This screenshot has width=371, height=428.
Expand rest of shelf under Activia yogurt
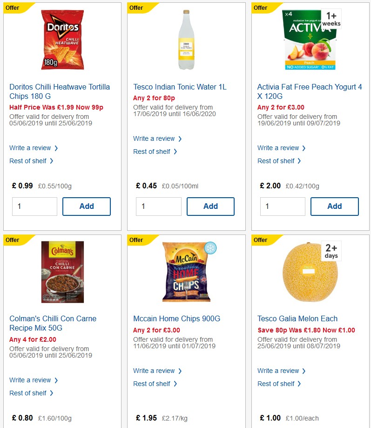(x=277, y=161)
